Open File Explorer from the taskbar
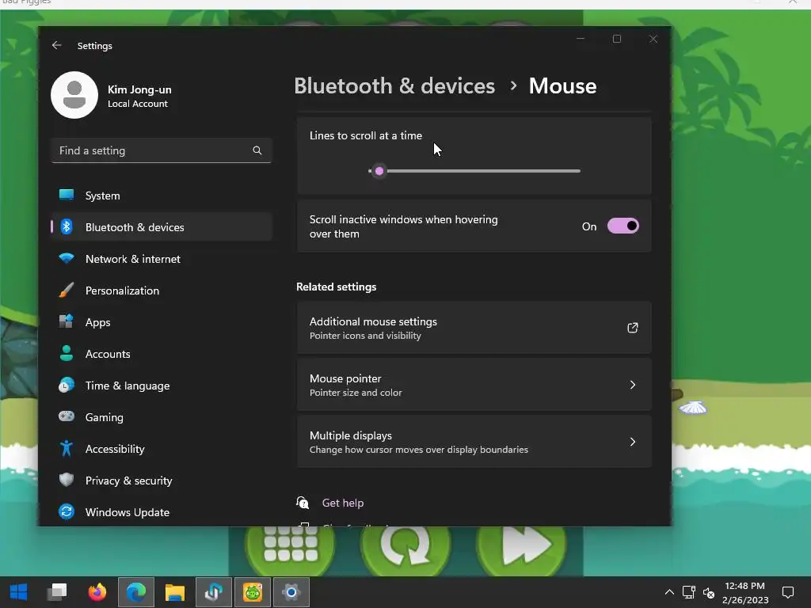 point(175,592)
